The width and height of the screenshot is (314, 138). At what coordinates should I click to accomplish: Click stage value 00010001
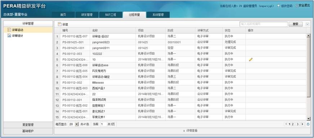click(x=174, y=42)
